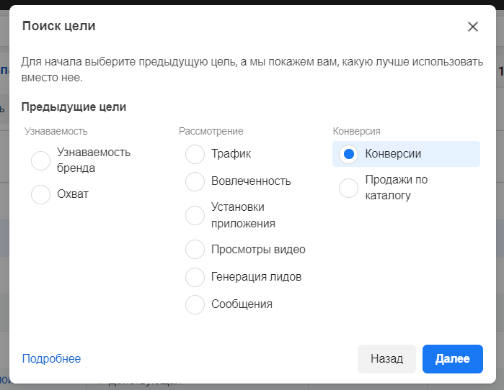
Task: Select the Узнаваемость бренда radio circle
Action: 41,160
